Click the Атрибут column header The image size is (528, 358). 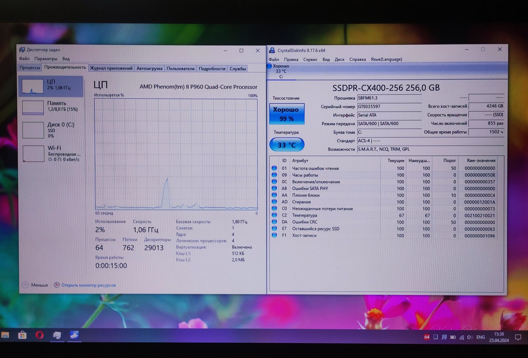tap(335, 160)
